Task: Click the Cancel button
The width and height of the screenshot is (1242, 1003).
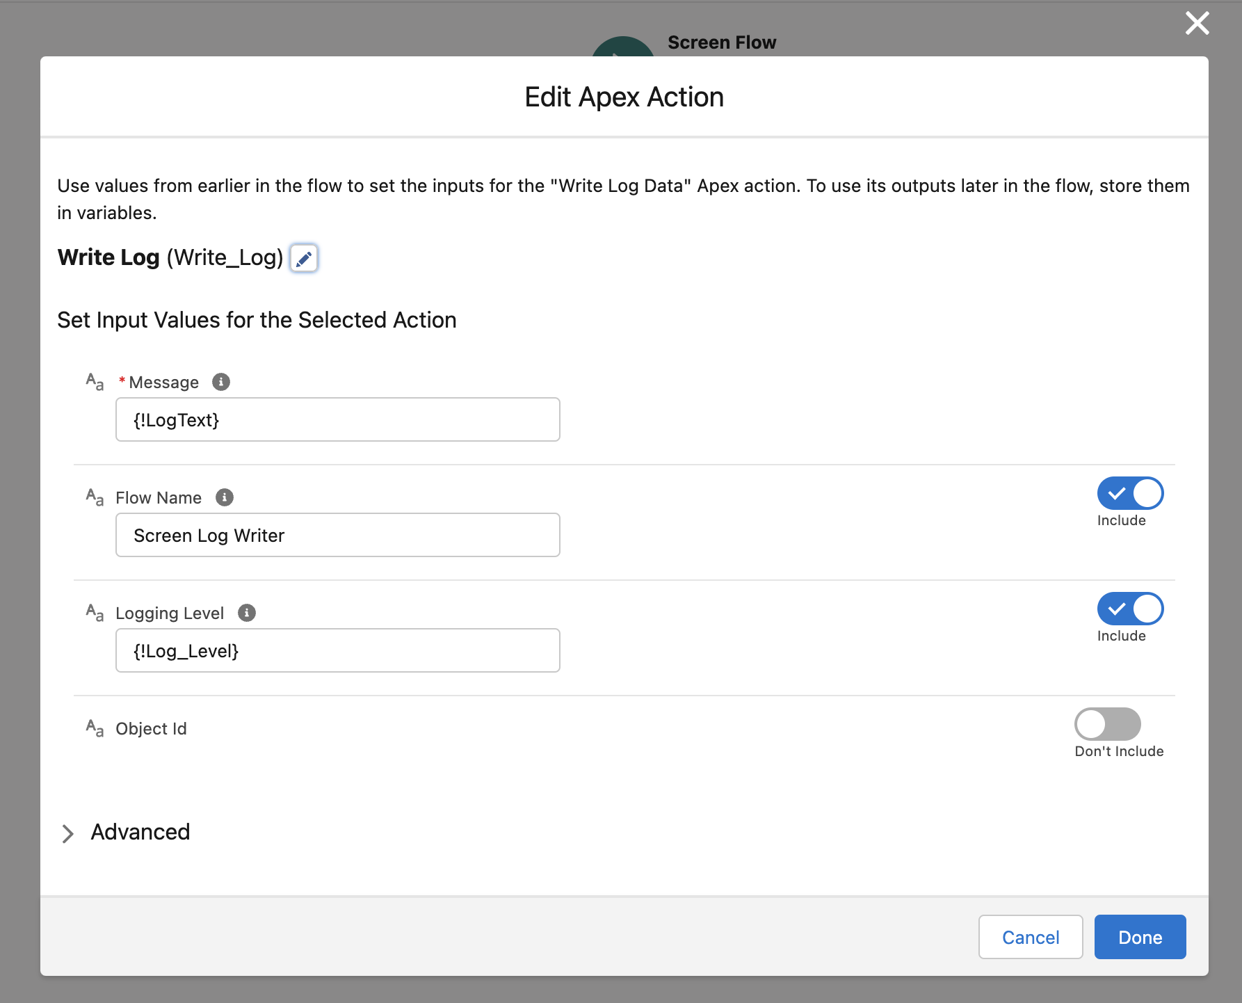Action: click(1031, 937)
